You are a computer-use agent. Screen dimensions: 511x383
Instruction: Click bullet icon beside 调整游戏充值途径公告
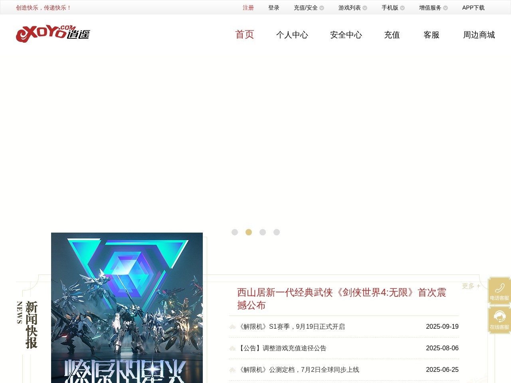232,348
